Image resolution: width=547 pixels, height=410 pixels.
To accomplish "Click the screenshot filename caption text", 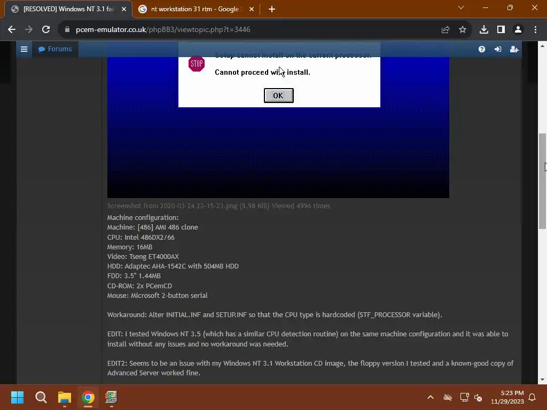I will click(x=218, y=206).
